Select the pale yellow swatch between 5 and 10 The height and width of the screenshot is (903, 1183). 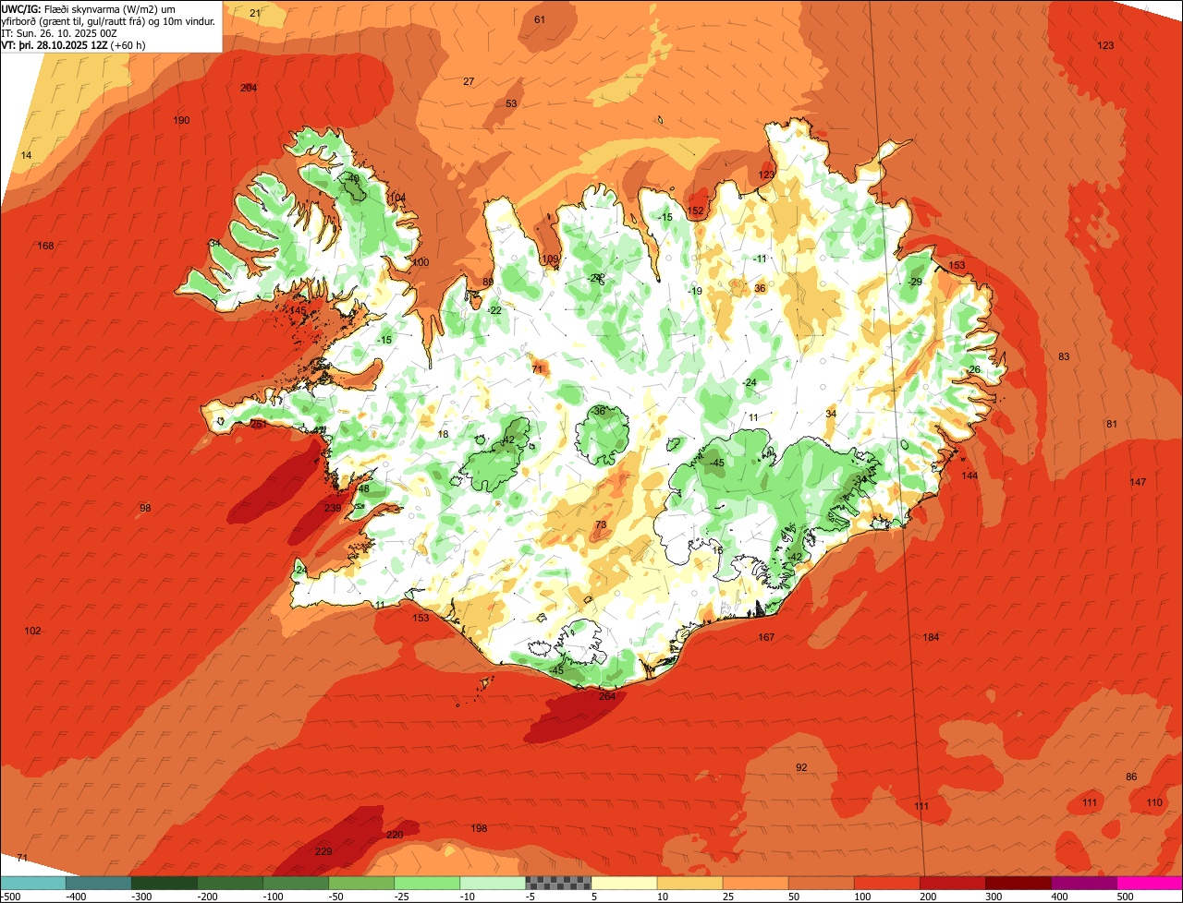click(625, 884)
